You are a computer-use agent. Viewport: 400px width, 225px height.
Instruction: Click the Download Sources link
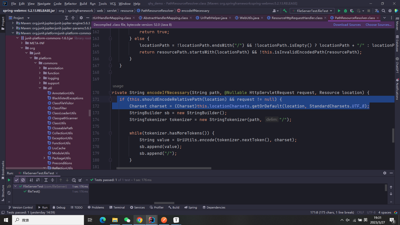click(x=347, y=24)
